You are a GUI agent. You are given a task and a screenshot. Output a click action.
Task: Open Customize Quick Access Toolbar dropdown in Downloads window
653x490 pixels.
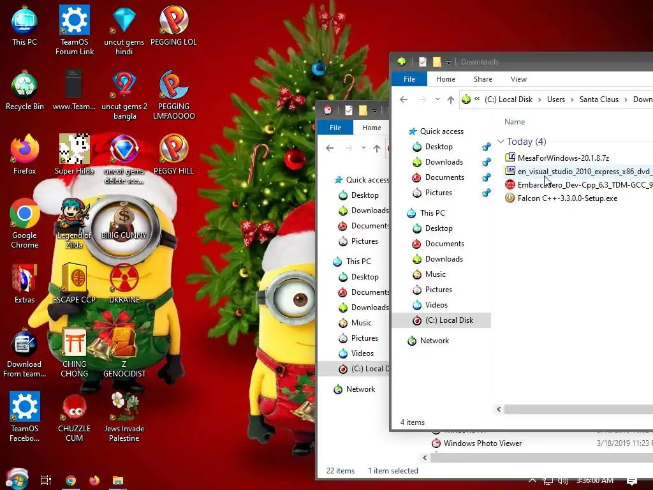(x=448, y=63)
